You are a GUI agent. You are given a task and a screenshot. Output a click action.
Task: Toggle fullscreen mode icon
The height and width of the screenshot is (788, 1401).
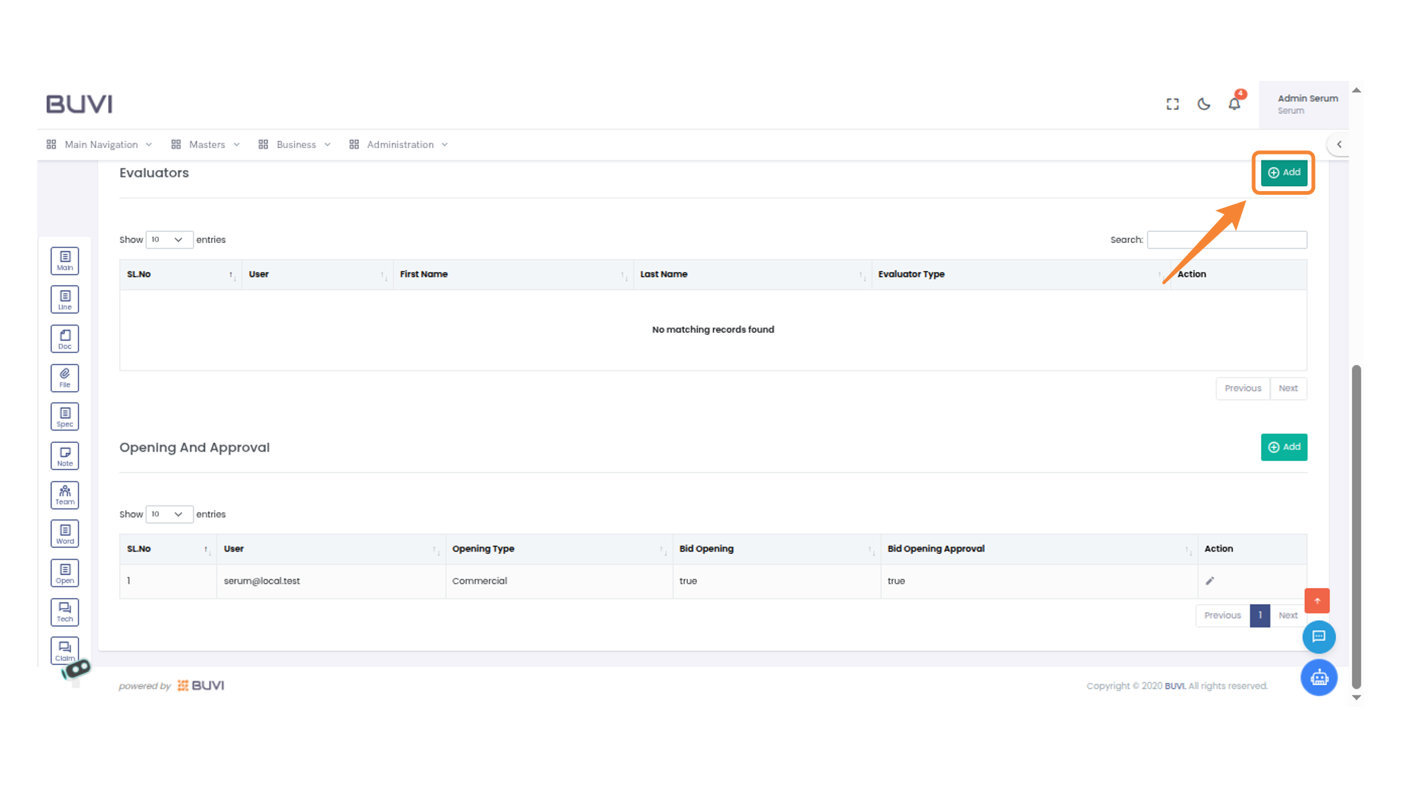[1173, 104]
